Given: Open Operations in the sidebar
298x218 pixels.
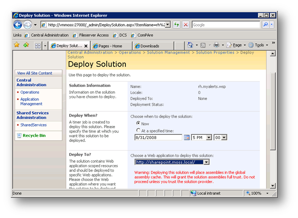Looking at the screenshot, I should (30, 92).
